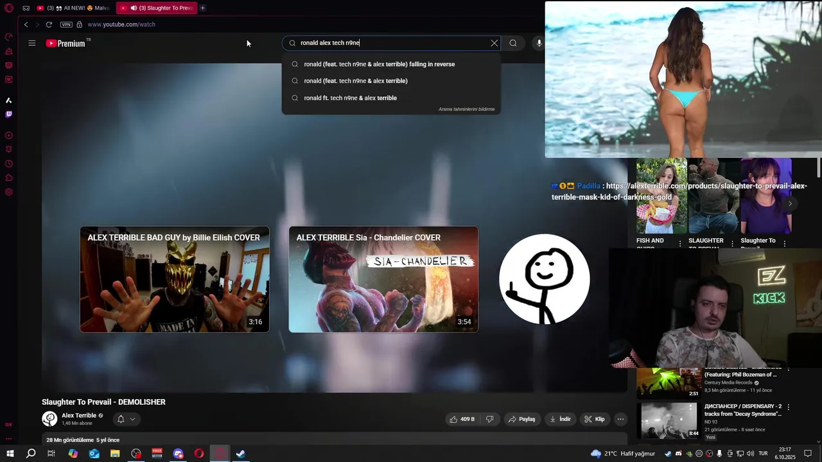This screenshot has width=822, height=462.
Task: Open pinboards pin icon in sidebar
Action: pyautogui.click(x=9, y=150)
